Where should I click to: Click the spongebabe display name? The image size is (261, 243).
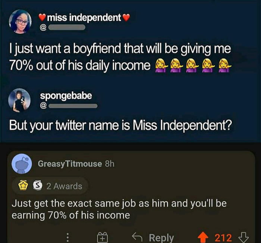[x=66, y=96]
